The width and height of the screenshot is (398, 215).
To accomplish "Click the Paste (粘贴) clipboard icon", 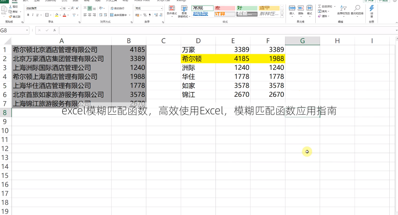I will (x=4, y=9).
